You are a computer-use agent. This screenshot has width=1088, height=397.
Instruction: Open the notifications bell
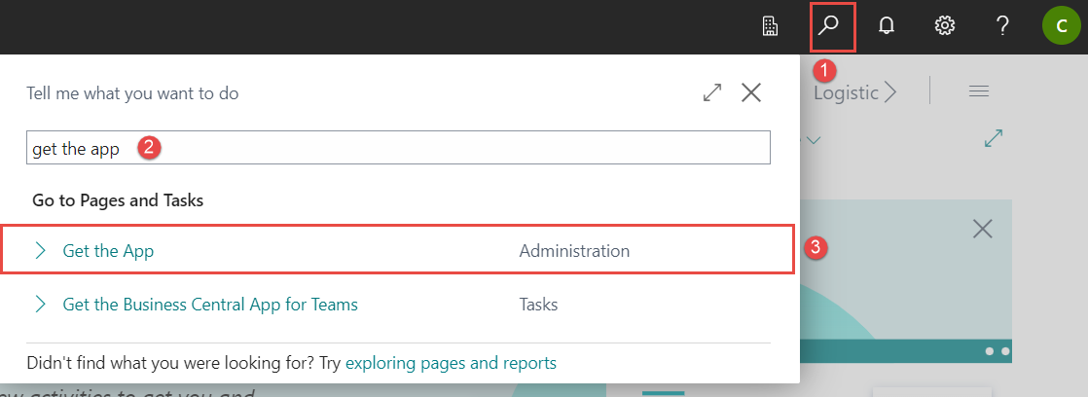point(887,27)
